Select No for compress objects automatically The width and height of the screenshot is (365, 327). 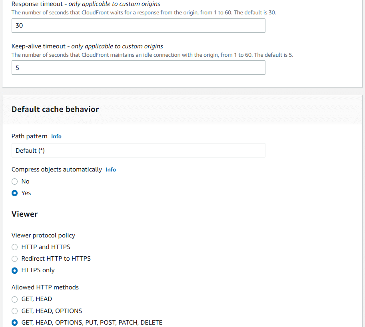[x=15, y=181]
